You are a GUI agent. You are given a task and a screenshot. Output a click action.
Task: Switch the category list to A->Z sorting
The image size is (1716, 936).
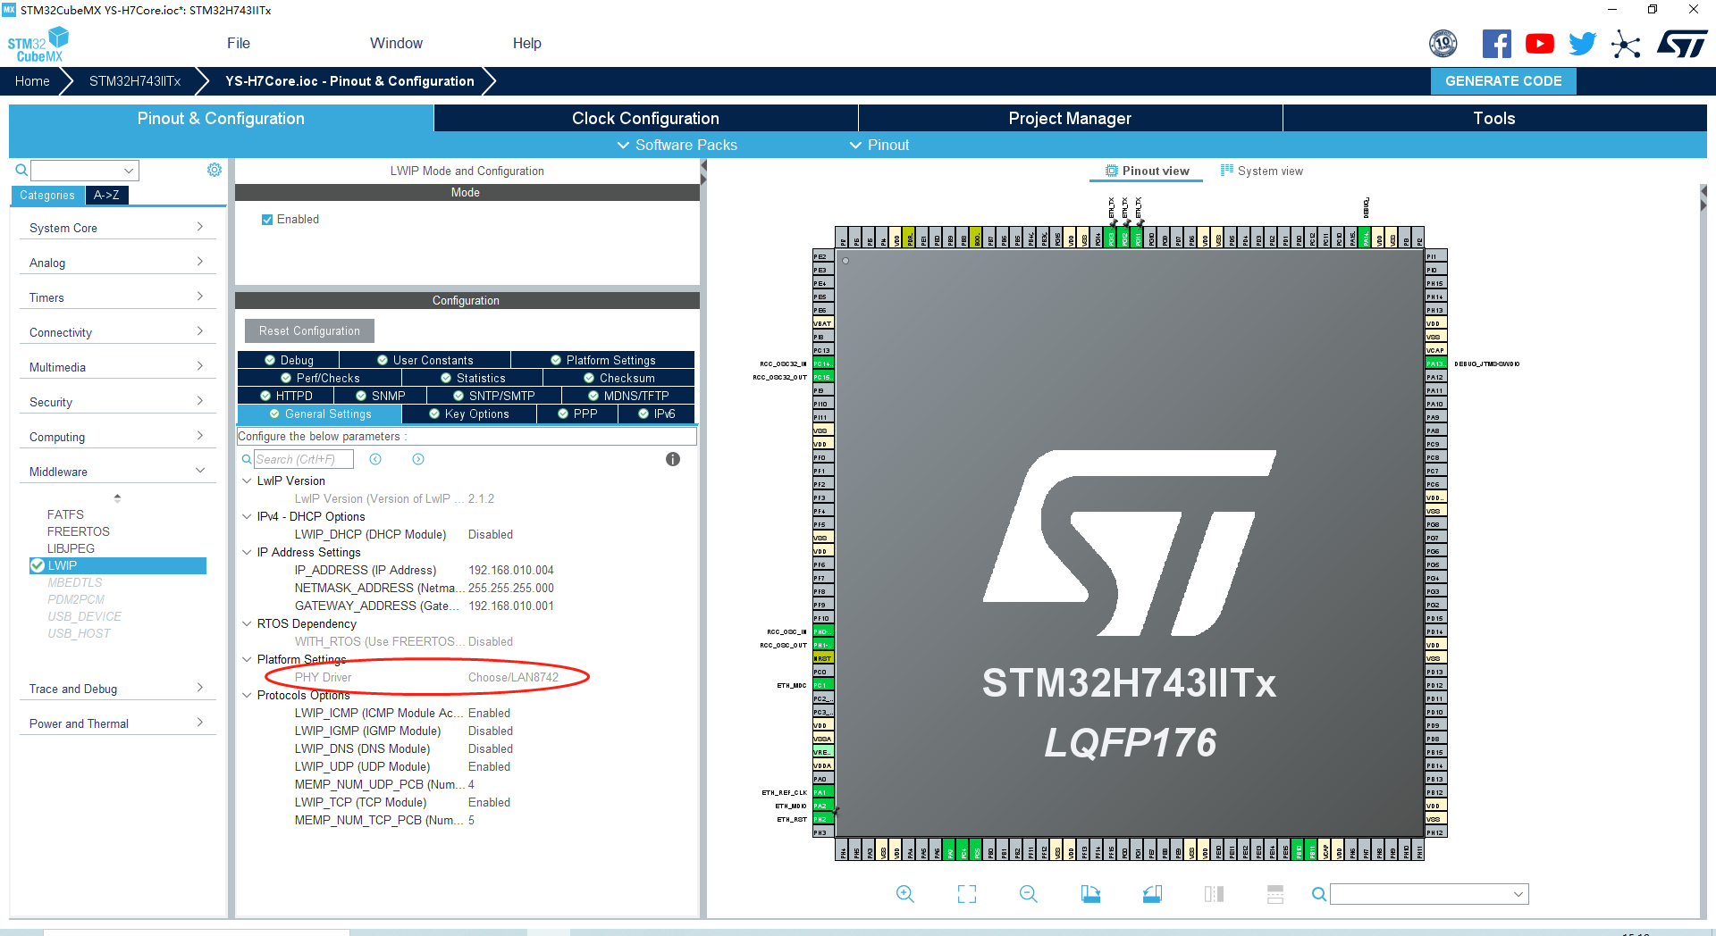coord(106,195)
